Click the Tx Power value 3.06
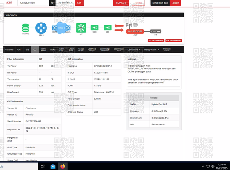 41,66
